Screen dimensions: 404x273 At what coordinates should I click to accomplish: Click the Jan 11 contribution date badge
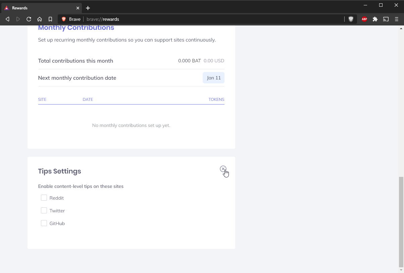pyautogui.click(x=214, y=78)
